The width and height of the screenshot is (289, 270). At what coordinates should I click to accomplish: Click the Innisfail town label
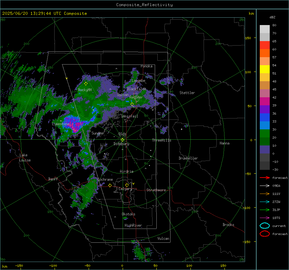point(129,116)
